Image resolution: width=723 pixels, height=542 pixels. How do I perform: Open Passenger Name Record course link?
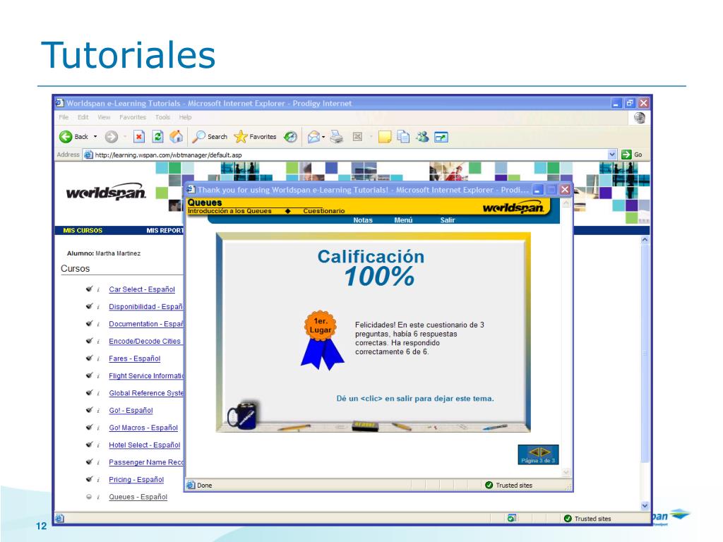coord(145,462)
